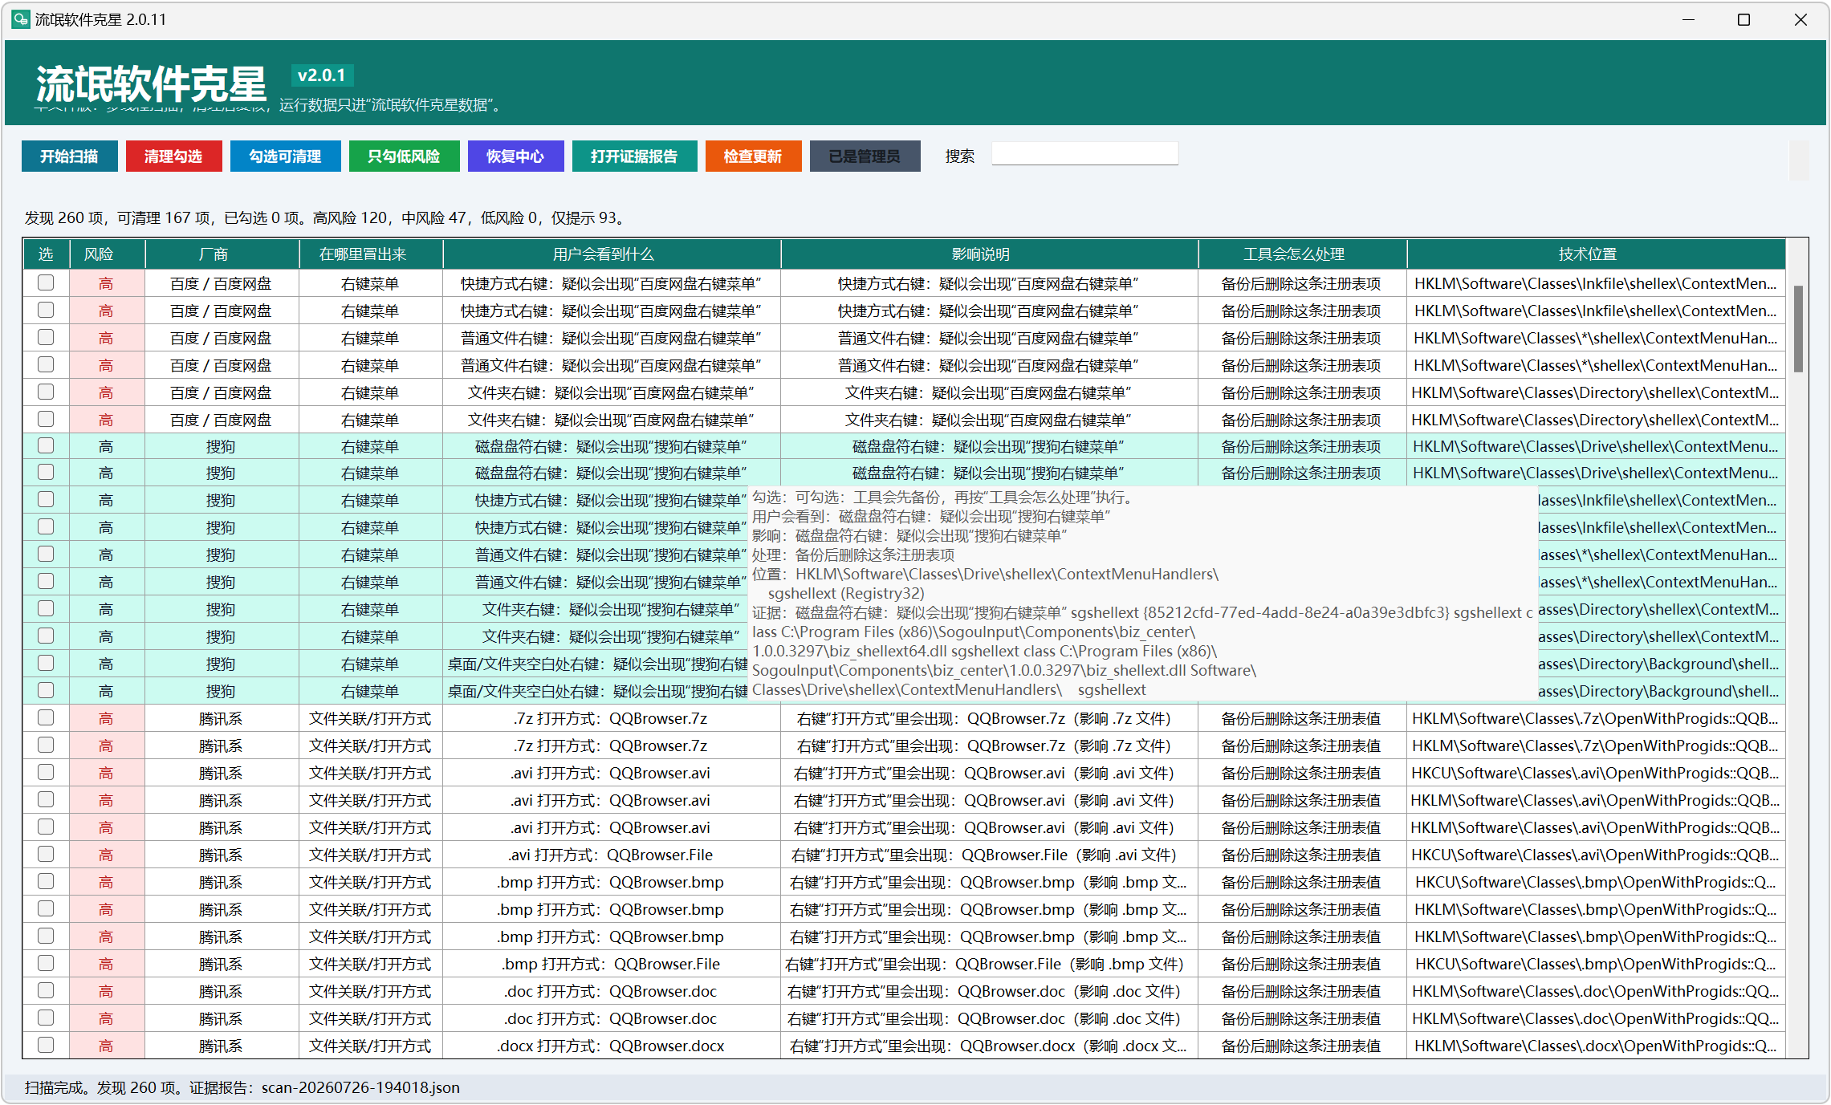
Task: Select all cleanable items via 勾选可清理
Action: point(285,156)
